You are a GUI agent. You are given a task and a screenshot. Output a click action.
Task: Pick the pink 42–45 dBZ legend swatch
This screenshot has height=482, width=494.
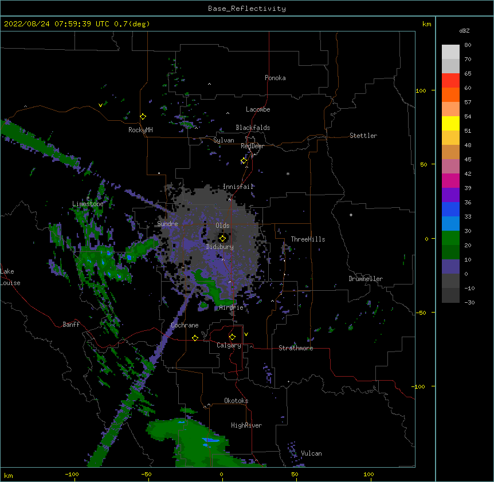pyautogui.click(x=450, y=167)
